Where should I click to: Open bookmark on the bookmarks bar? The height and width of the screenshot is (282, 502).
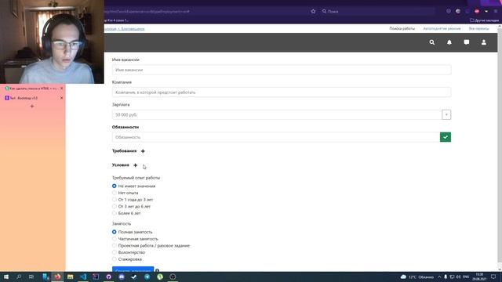tap(117, 20)
